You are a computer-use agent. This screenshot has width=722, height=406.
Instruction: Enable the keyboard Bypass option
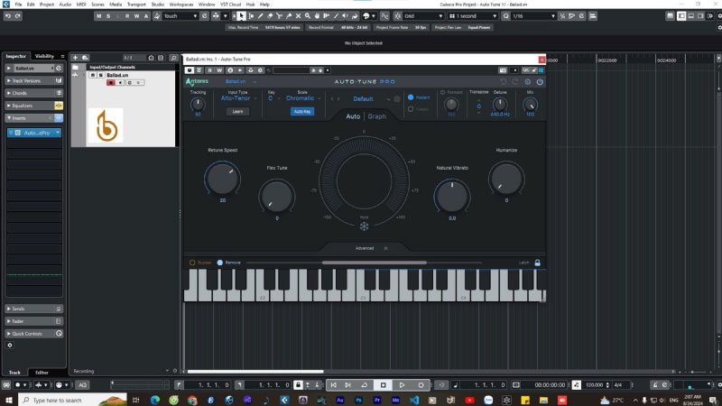coord(192,263)
